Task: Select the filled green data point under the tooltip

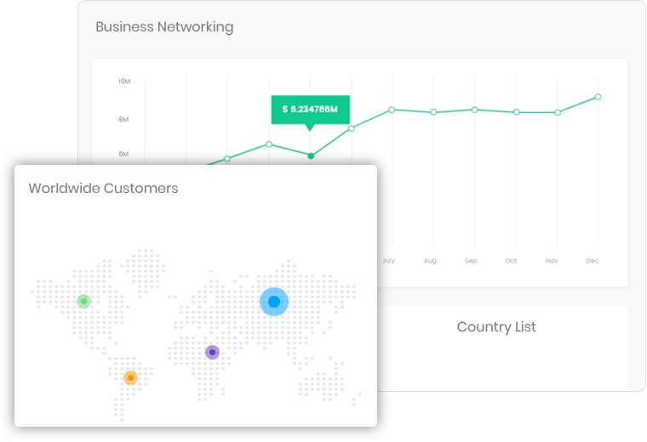Action: pyautogui.click(x=311, y=156)
